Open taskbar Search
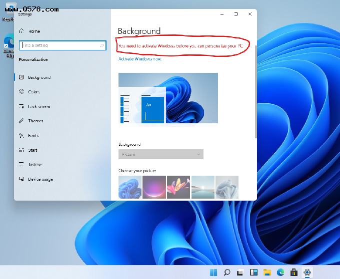This screenshot has height=279, width=340. 227,273
